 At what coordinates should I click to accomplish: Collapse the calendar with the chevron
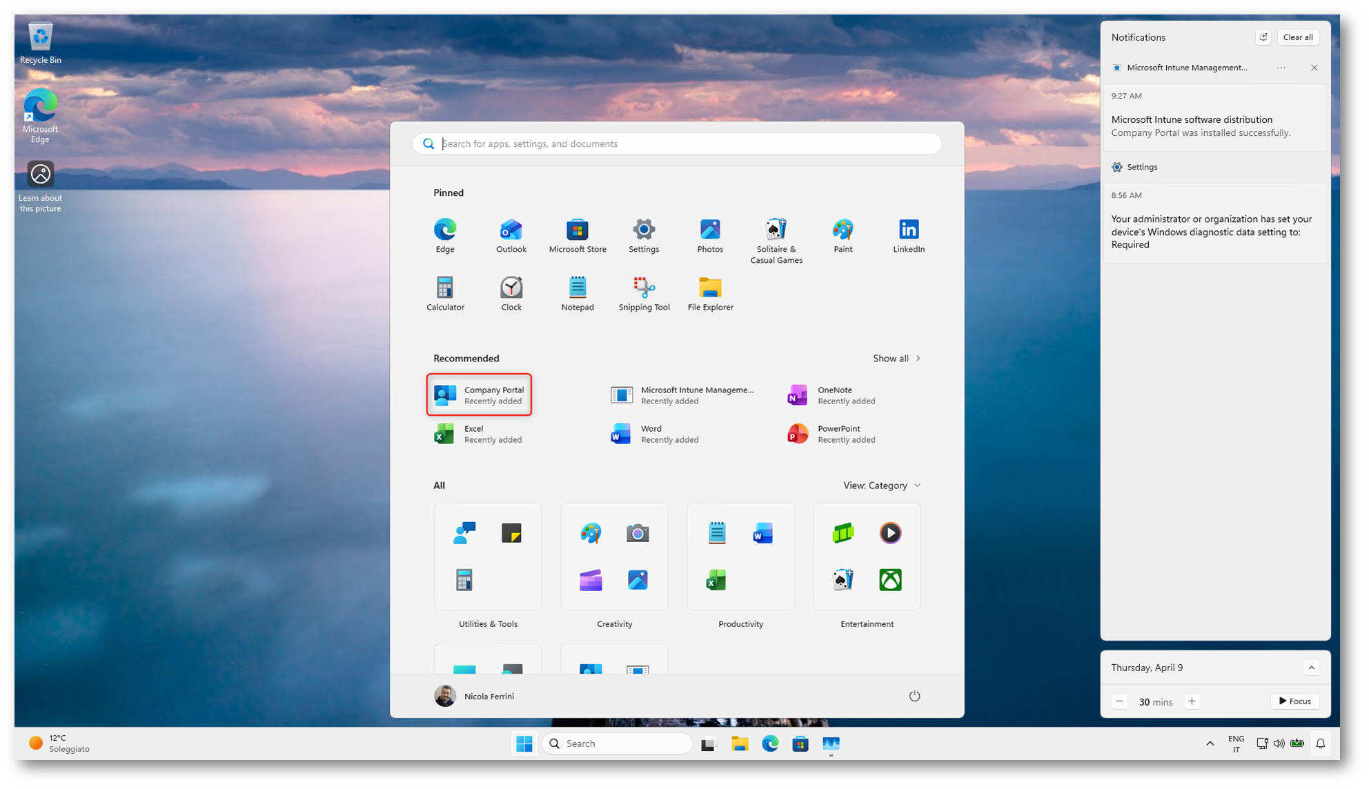coord(1311,668)
